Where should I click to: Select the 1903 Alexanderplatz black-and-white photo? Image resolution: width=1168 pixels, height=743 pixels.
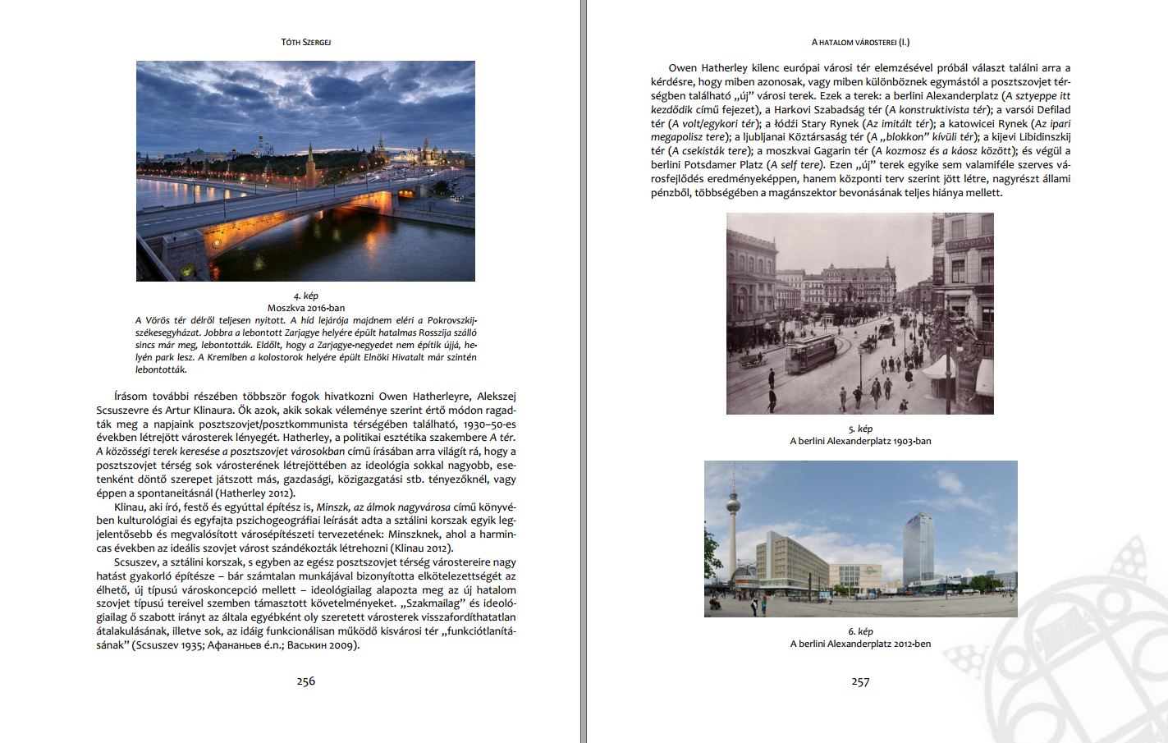click(859, 313)
